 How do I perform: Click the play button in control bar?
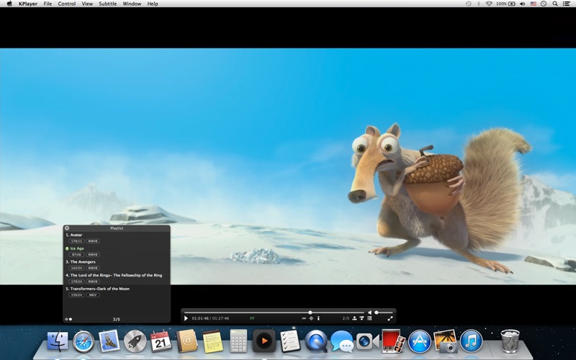(186, 318)
